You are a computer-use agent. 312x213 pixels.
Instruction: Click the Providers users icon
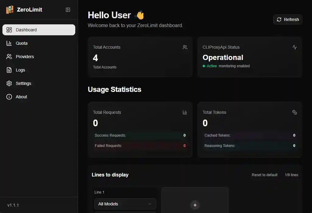click(9, 57)
